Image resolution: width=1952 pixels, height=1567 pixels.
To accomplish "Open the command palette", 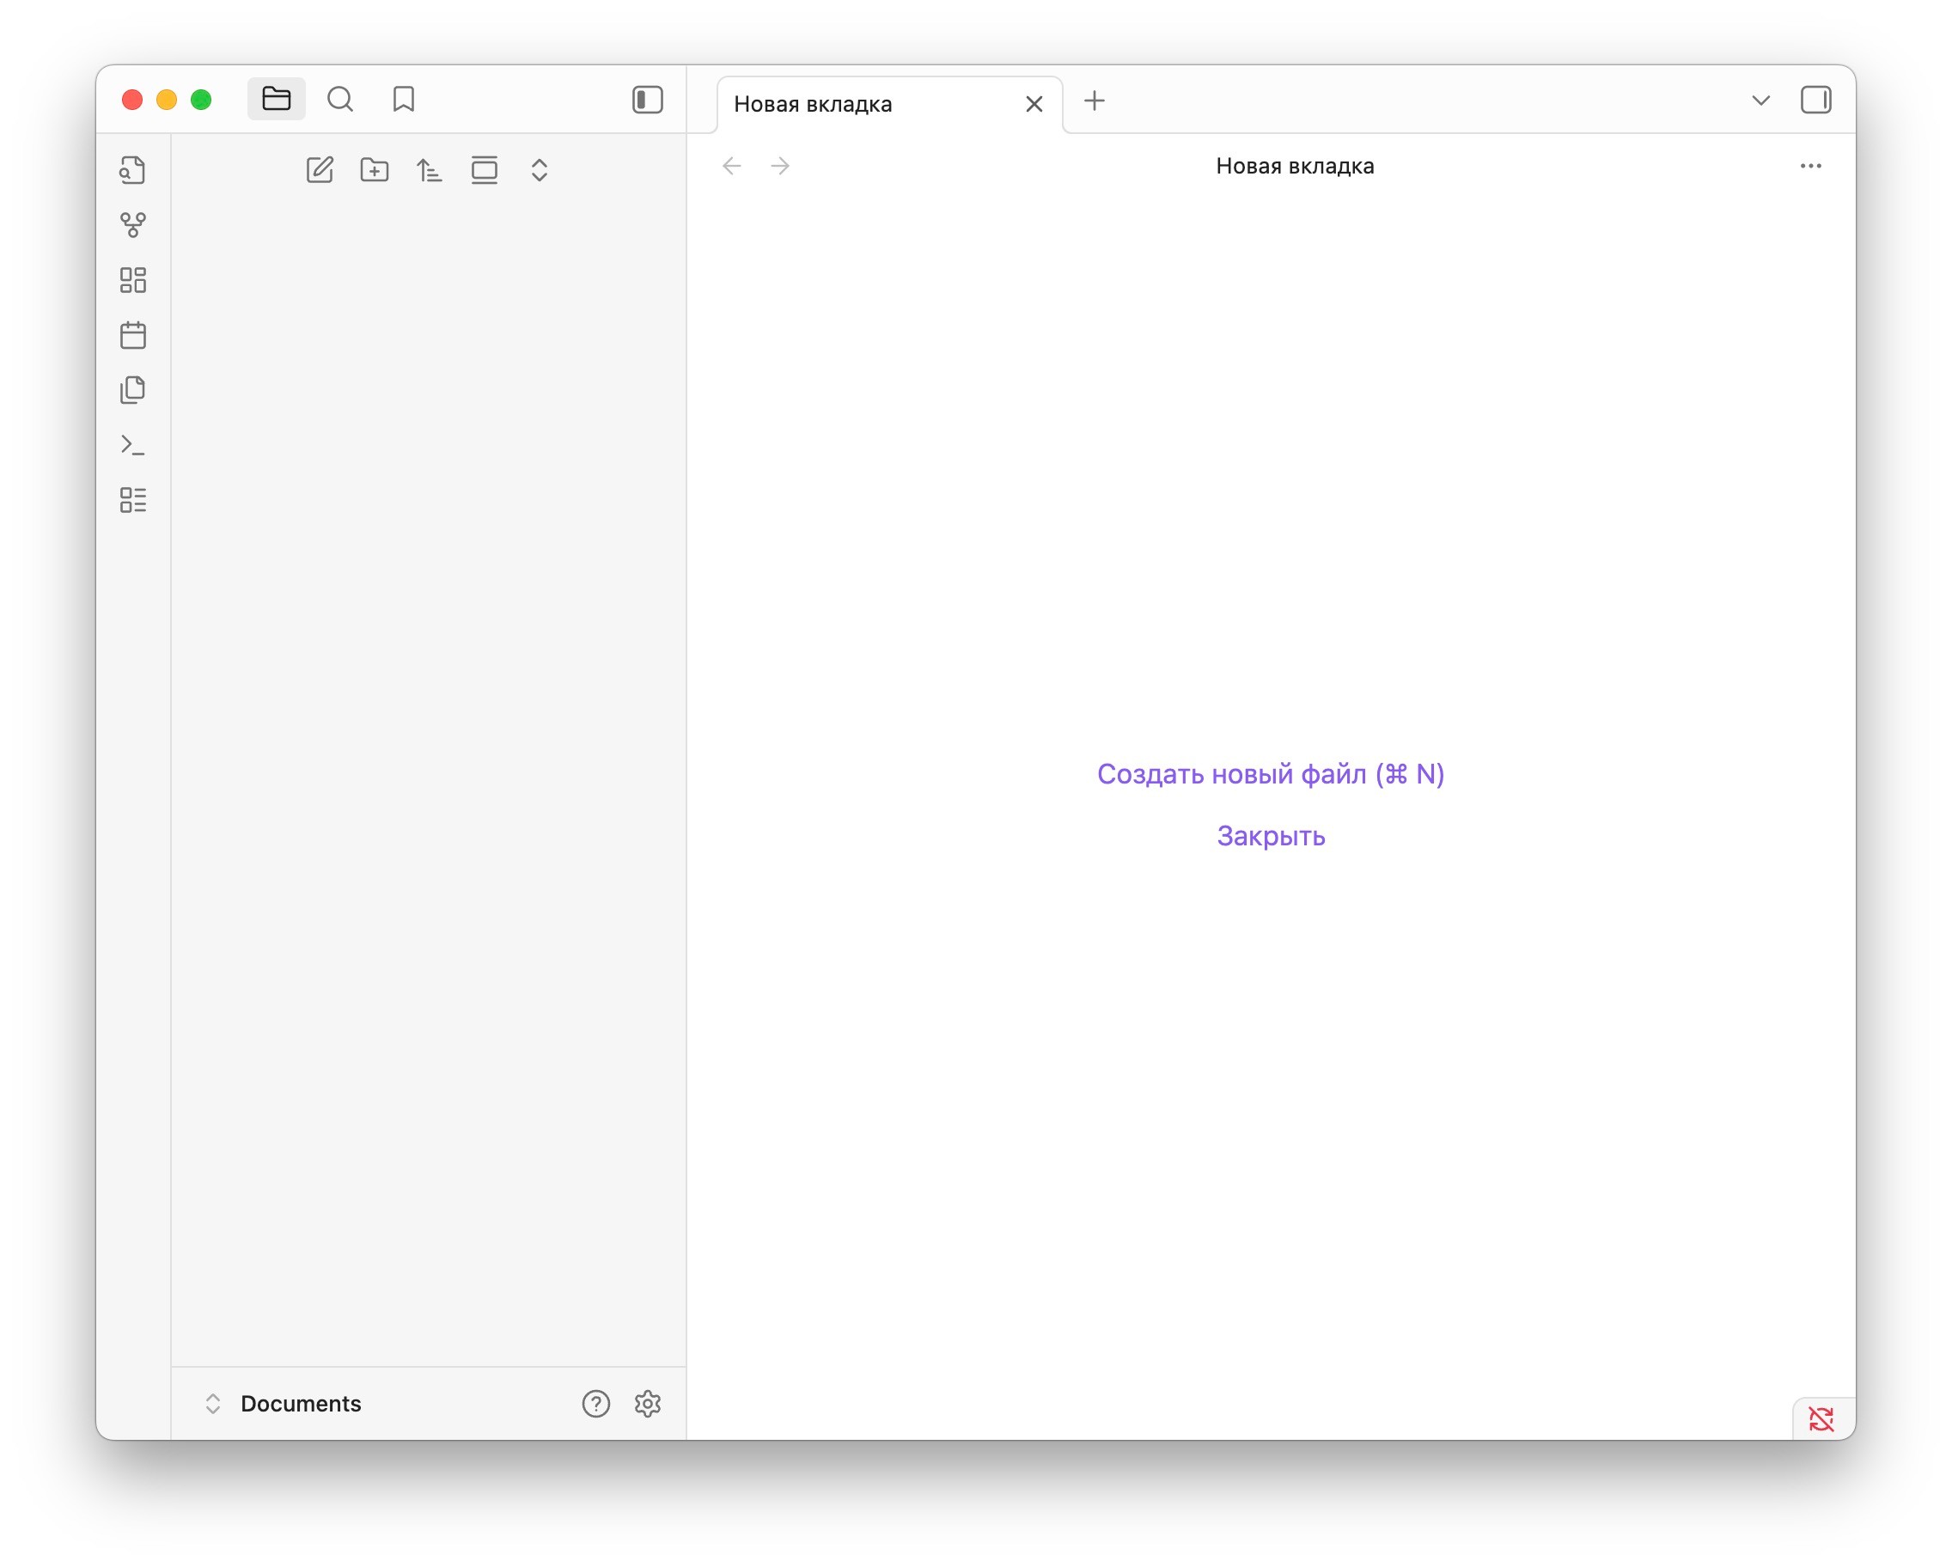I will (x=133, y=444).
